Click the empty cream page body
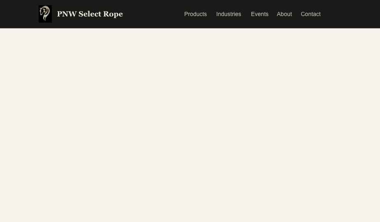 coord(190,123)
